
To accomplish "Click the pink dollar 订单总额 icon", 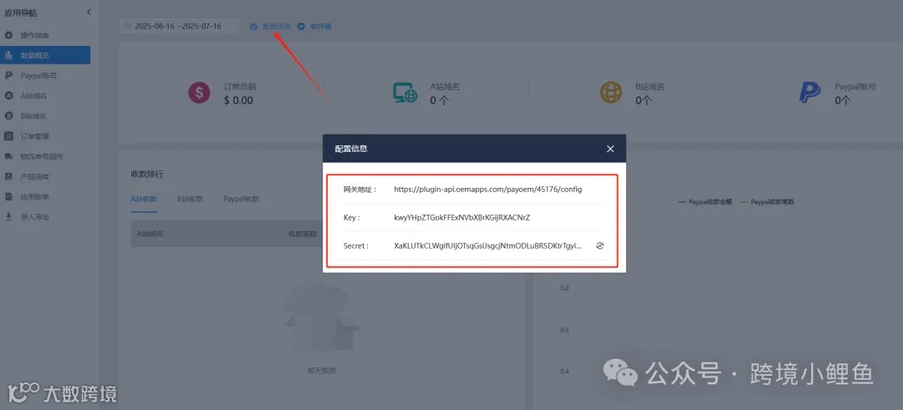I will pyautogui.click(x=199, y=94).
